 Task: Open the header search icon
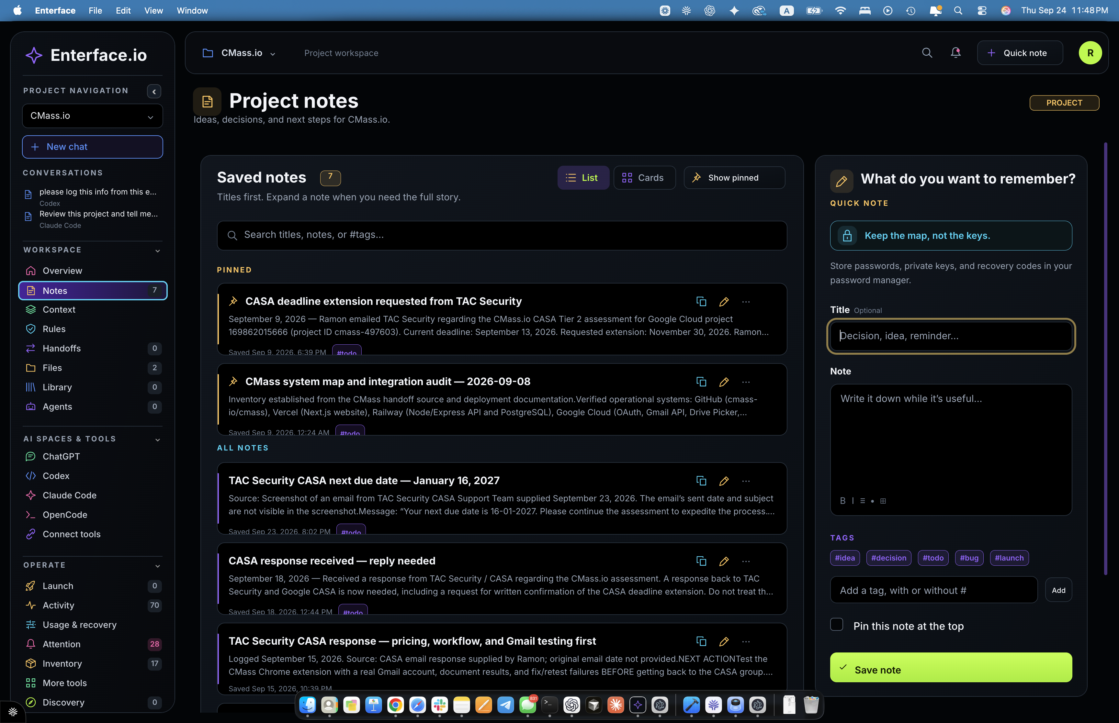[927, 53]
